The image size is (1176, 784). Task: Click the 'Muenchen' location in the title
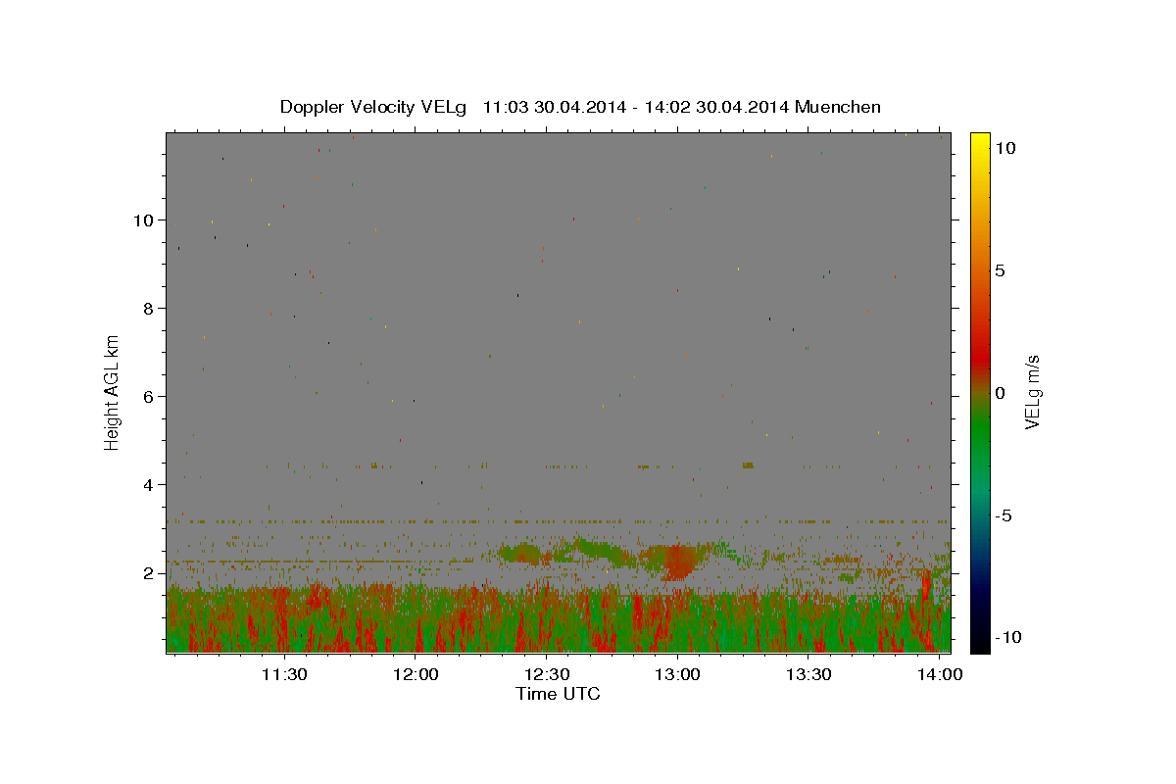click(x=838, y=107)
